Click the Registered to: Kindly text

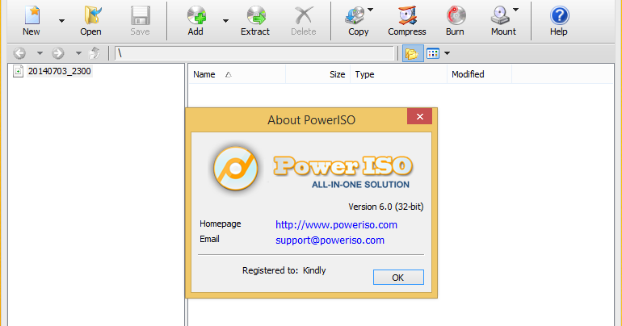pos(284,270)
